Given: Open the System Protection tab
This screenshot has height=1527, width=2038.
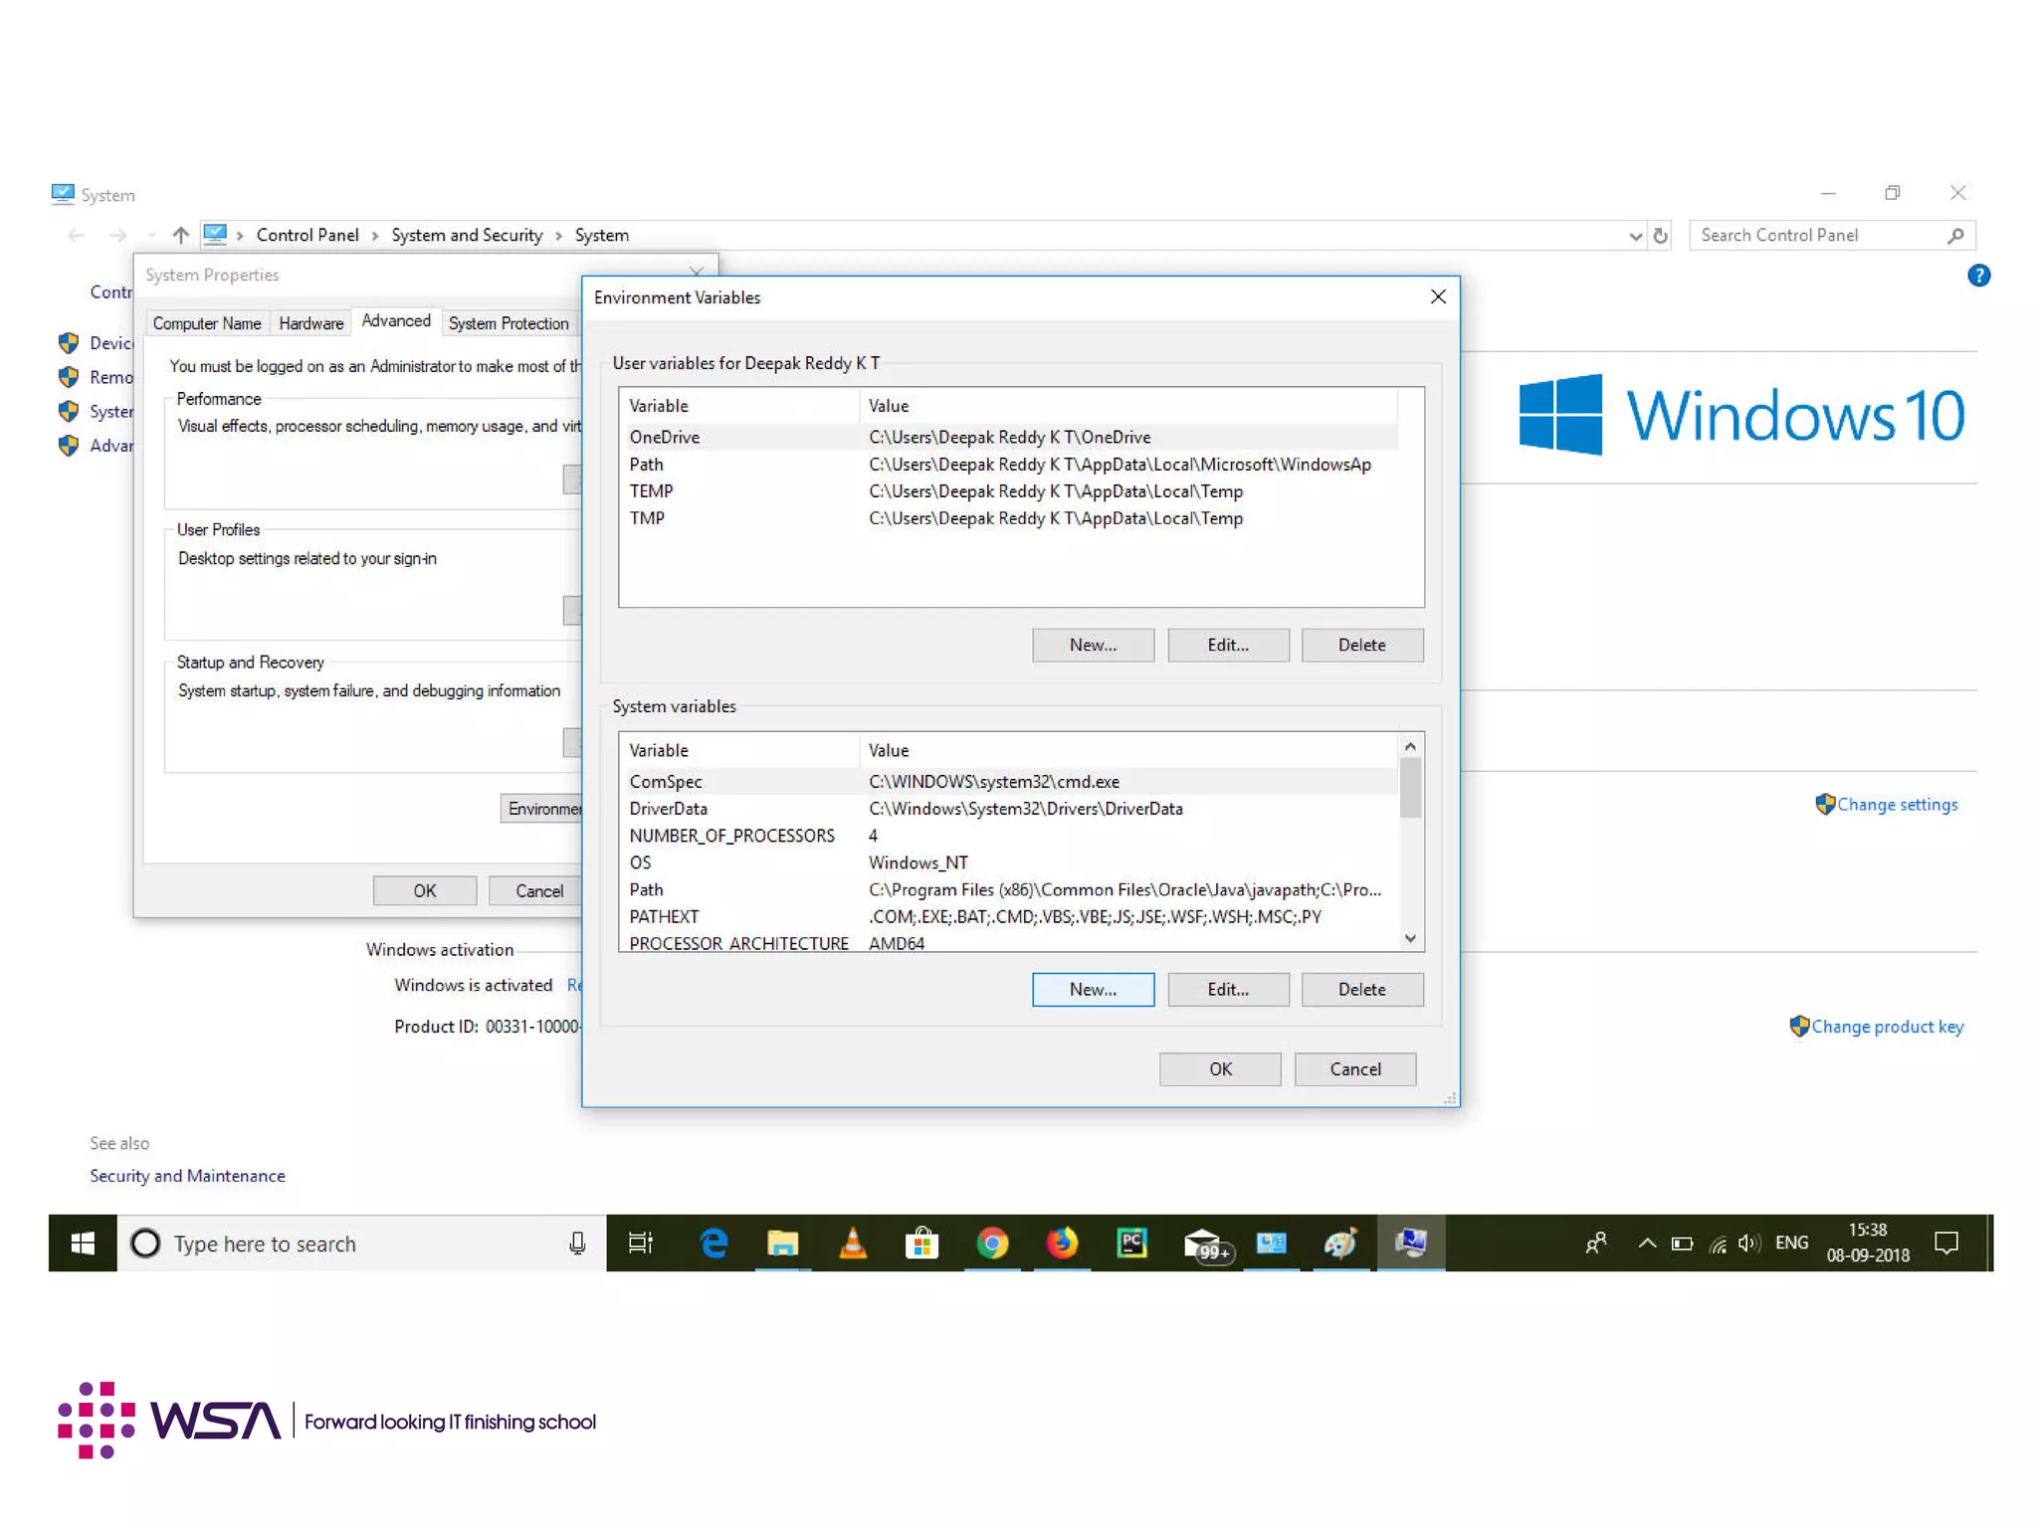Looking at the screenshot, I should (509, 323).
